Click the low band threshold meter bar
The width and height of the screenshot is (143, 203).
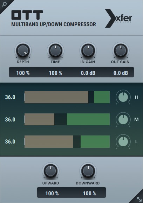67,141
